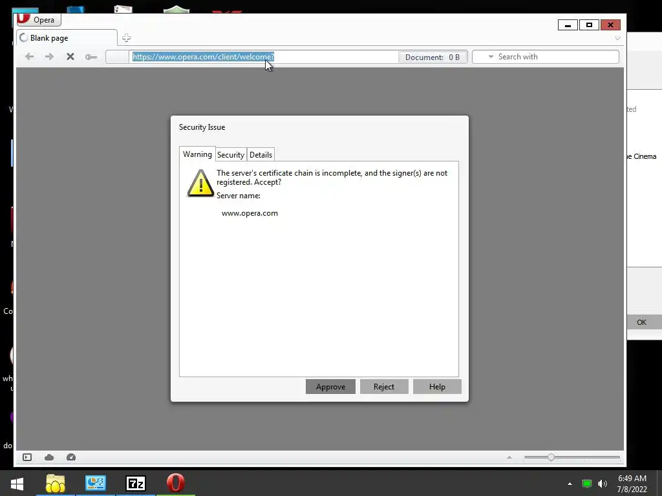662x496 pixels.
Task: Open the Windows Start button
Action: (17, 483)
